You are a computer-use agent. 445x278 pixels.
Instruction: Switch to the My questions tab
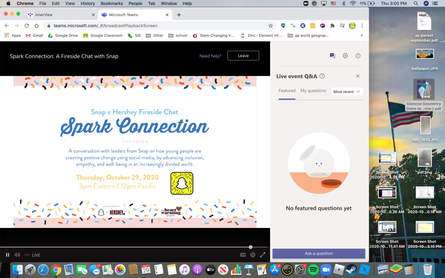tap(313, 91)
